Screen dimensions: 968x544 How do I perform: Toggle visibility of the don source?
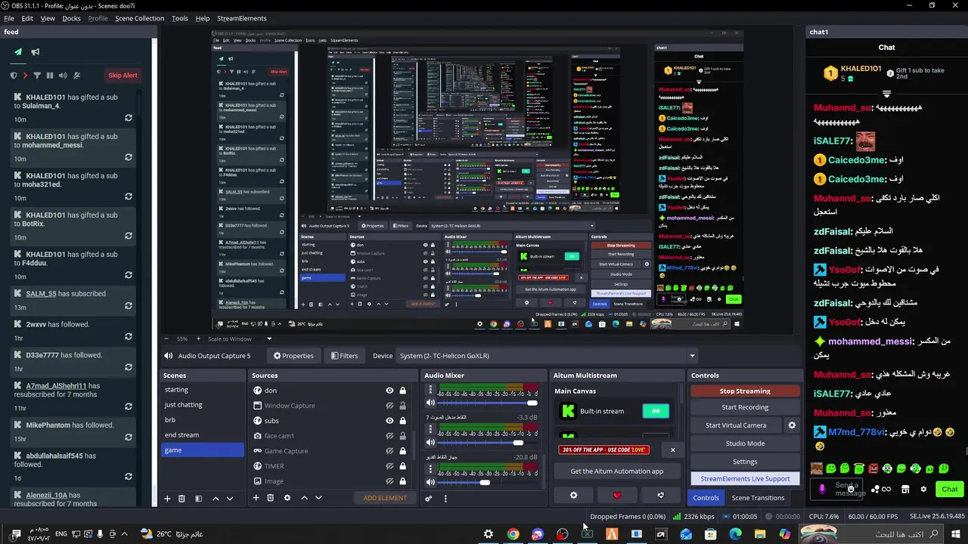[389, 391]
